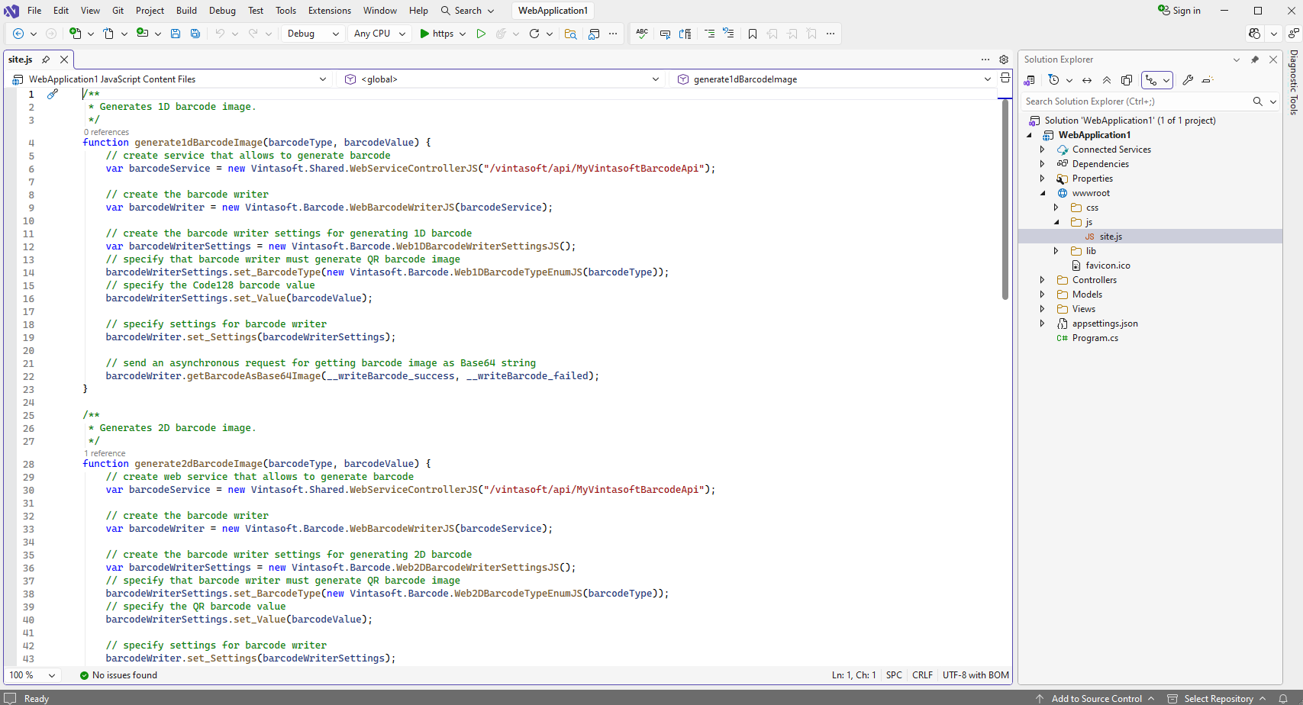
Task: Click the Save All toolbar icon
Action: click(x=195, y=34)
